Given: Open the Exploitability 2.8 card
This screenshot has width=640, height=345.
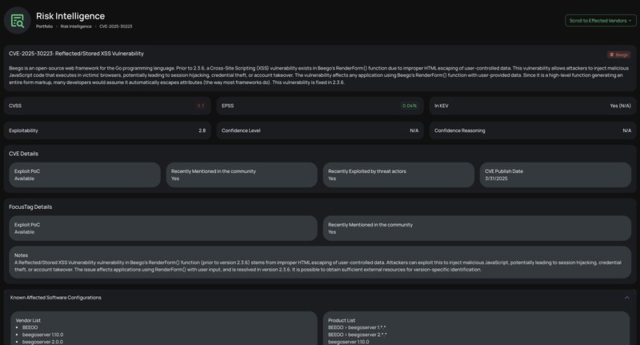Looking at the screenshot, I should pyautogui.click(x=107, y=130).
